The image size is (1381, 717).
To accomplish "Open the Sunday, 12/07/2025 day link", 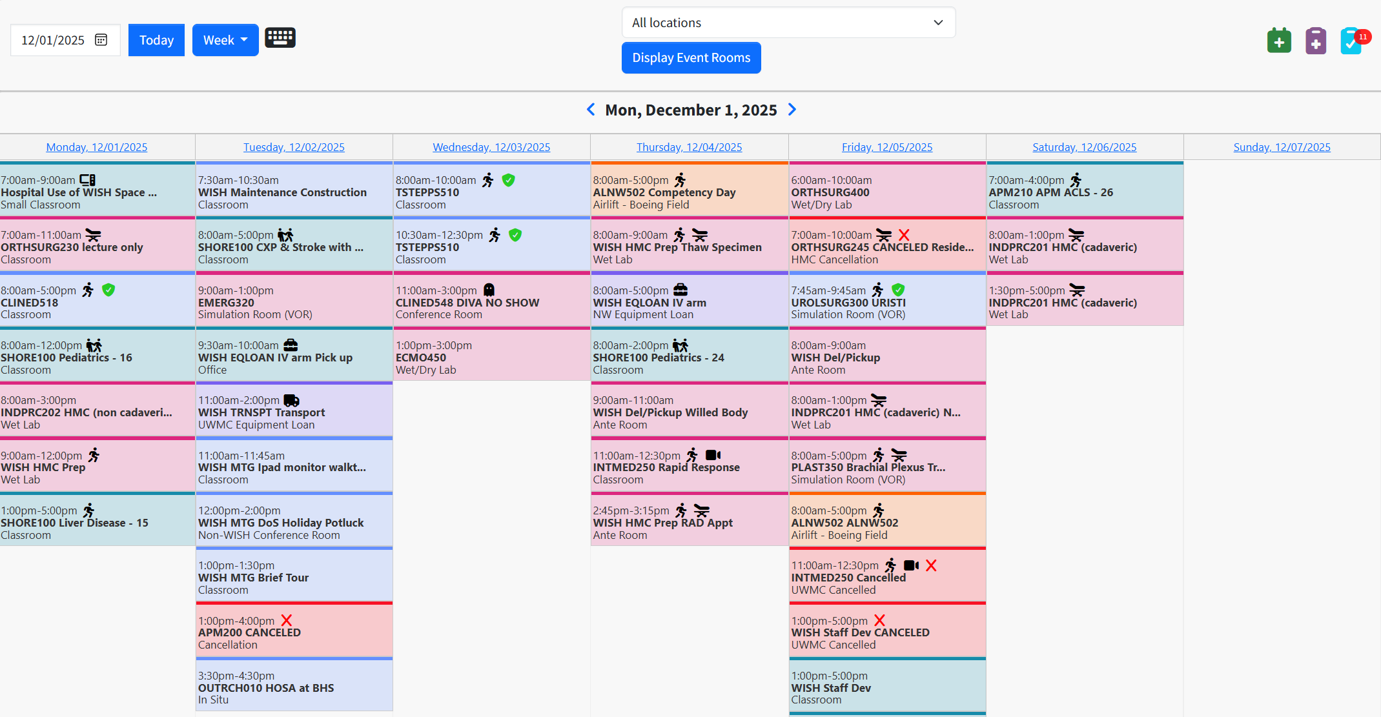I will pos(1282,147).
